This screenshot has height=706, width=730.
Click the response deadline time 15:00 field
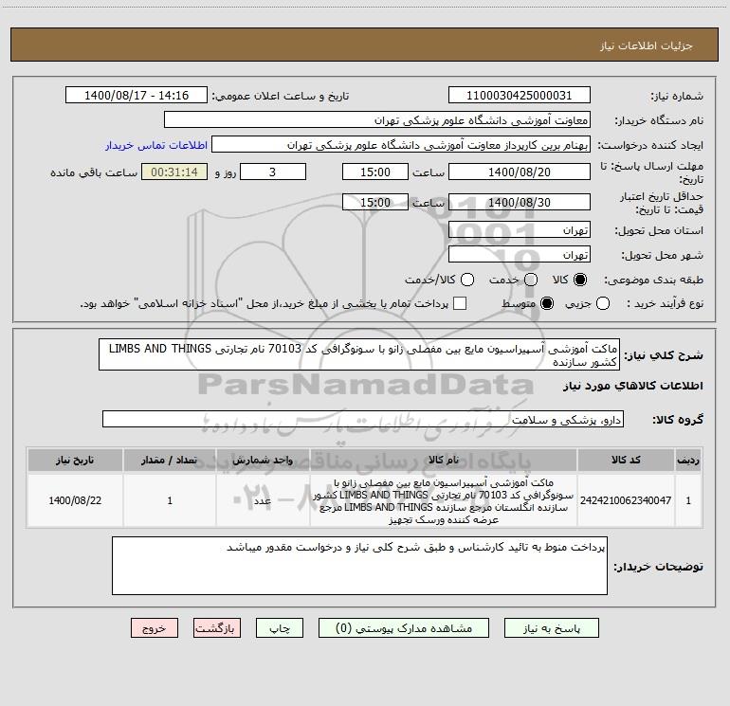[375, 172]
